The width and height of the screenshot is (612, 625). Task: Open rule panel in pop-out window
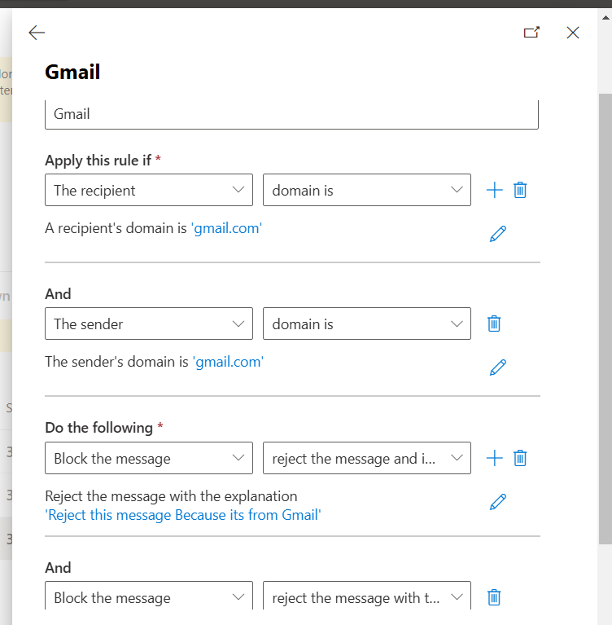pyautogui.click(x=531, y=33)
